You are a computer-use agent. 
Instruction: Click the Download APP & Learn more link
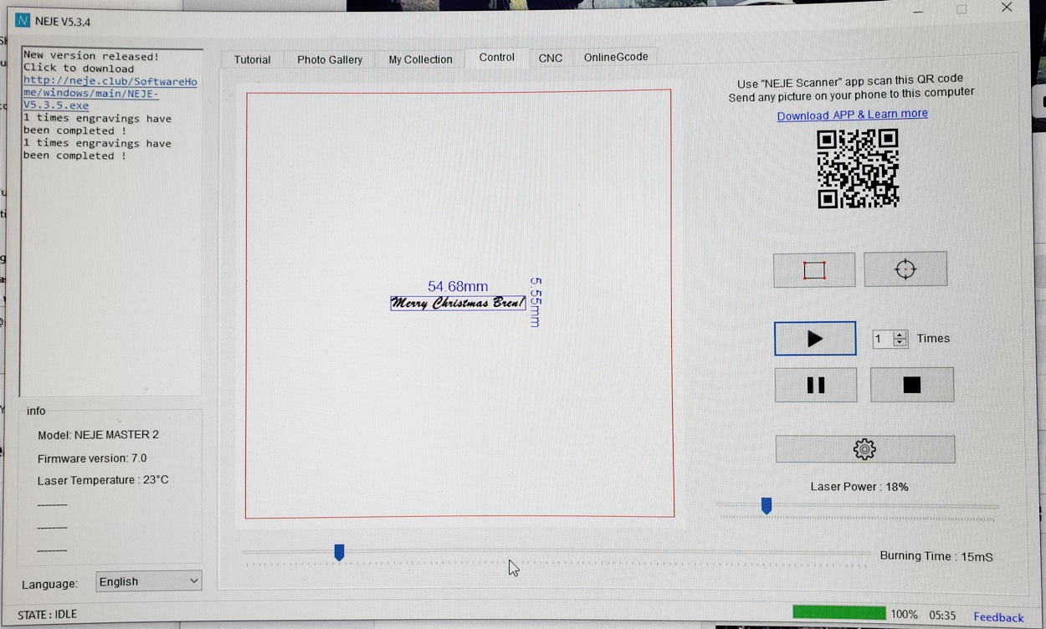click(852, 115)
